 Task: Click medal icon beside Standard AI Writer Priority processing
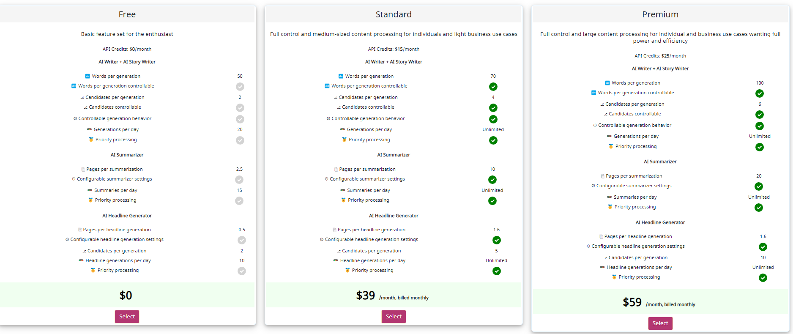pyautogui.click(x=344, y=140)
